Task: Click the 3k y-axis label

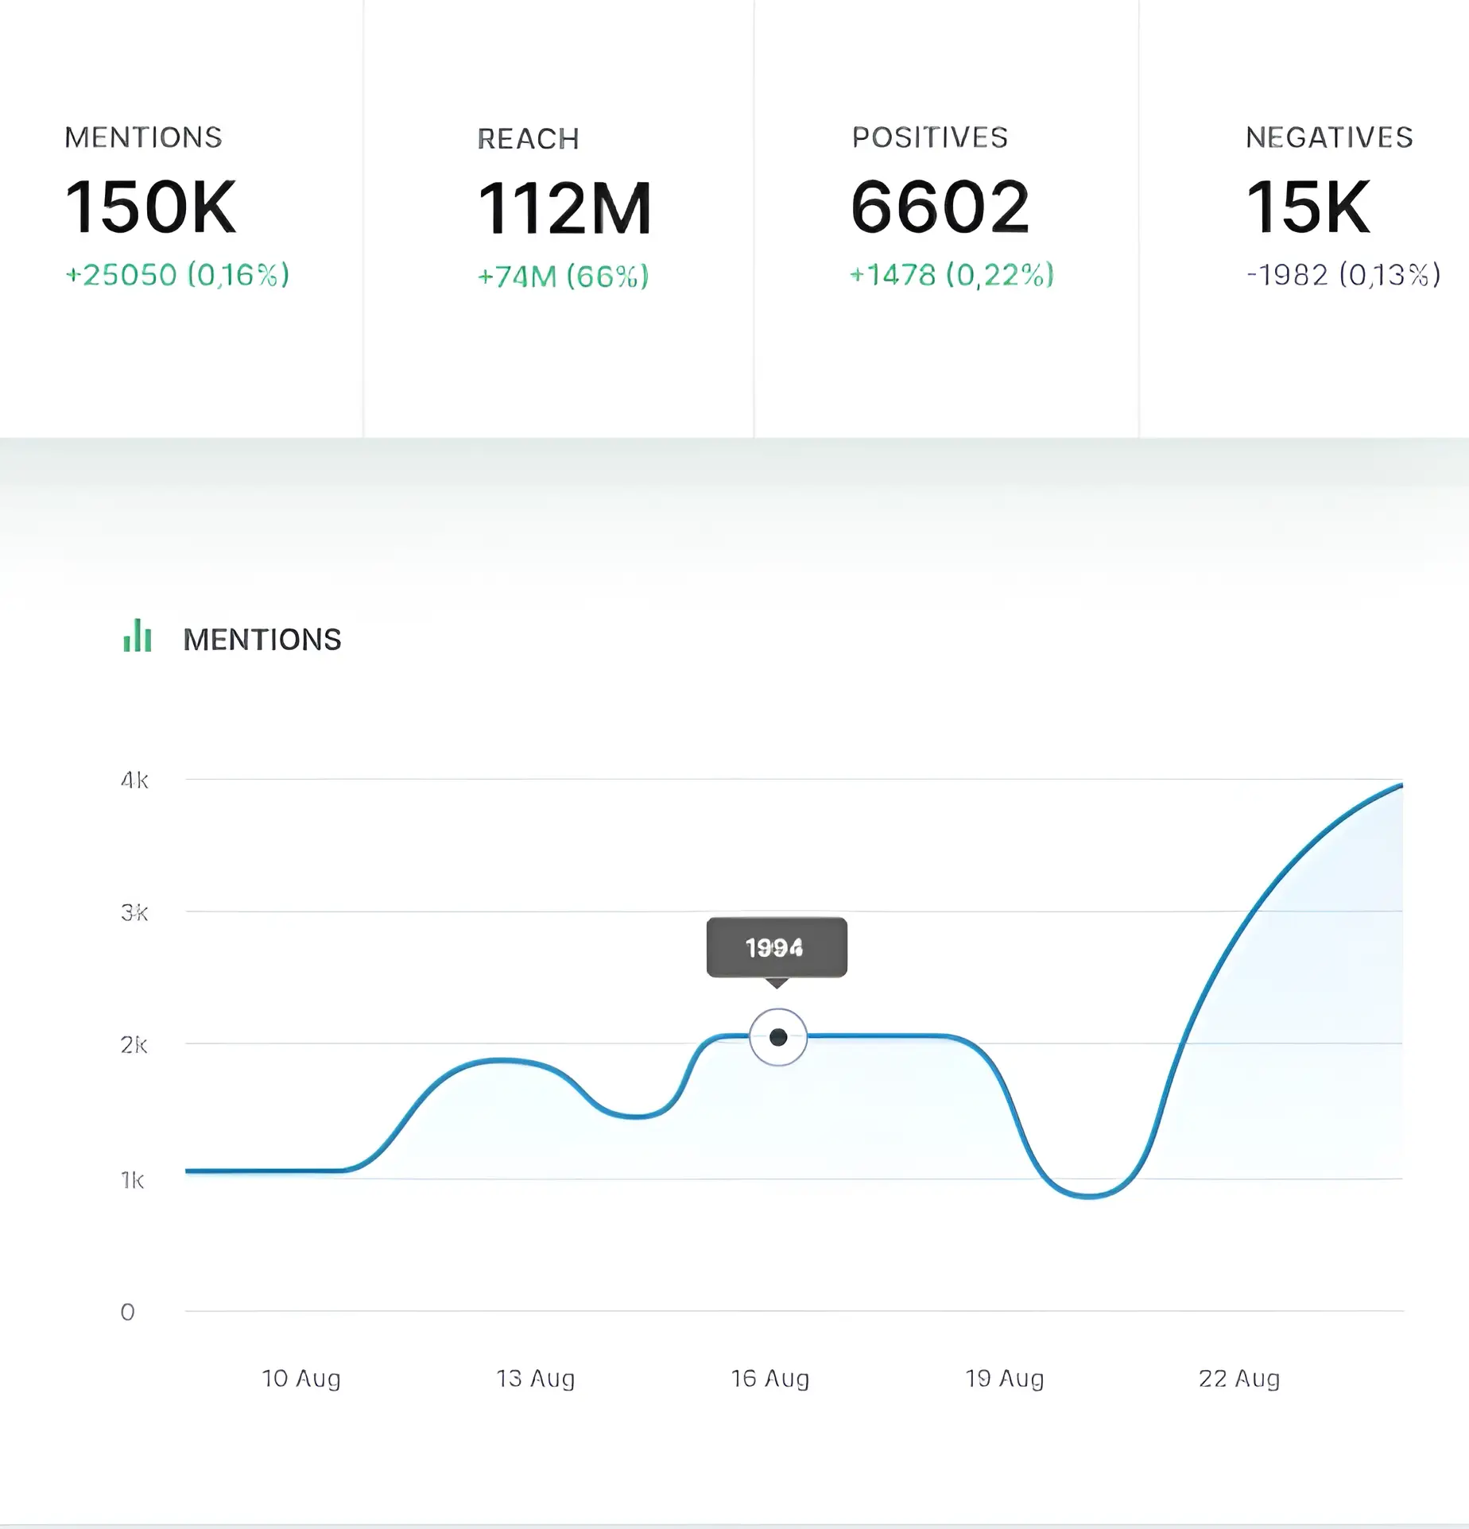Action: click(134, 912)
